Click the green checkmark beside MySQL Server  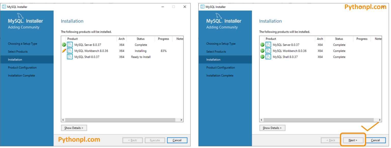tap(64, 45)
